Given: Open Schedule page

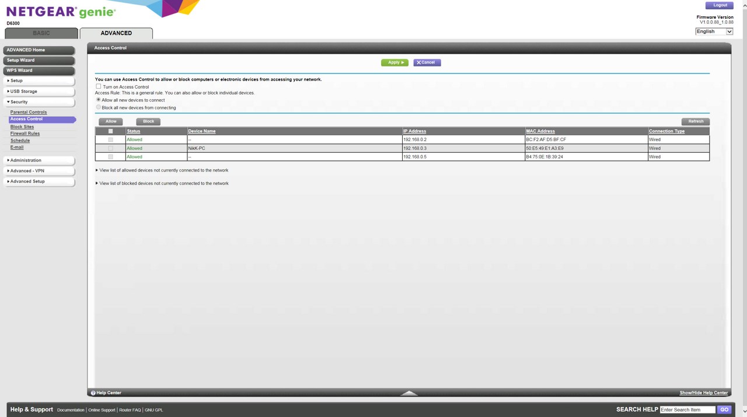Looking at the screenshot, I should click(x=20, y=141).
